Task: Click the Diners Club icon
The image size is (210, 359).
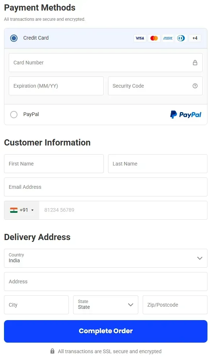Action: pos(181,38)
